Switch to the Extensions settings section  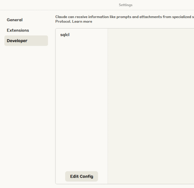(x=18, y=30)
